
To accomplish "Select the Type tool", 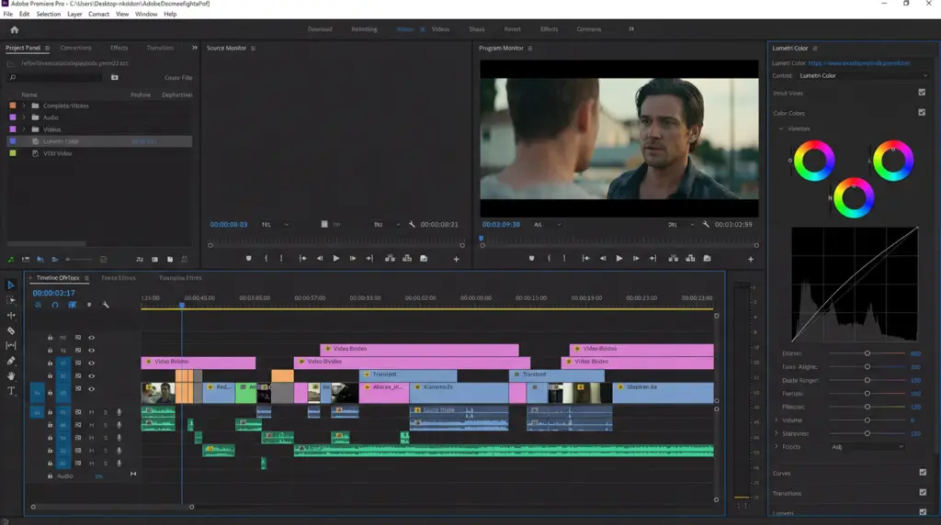I will click(x=11, y=391).
